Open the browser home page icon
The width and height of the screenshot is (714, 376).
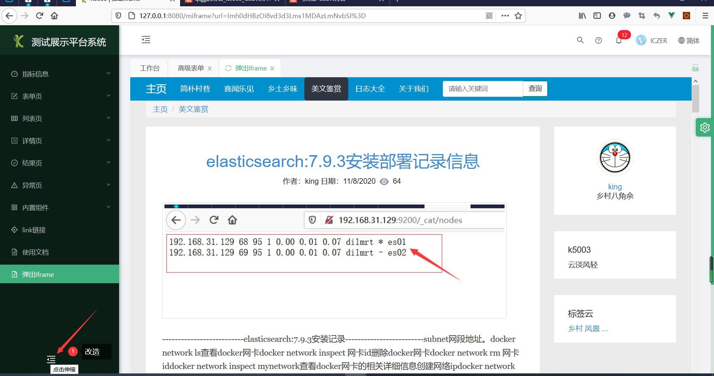(54, 16)
